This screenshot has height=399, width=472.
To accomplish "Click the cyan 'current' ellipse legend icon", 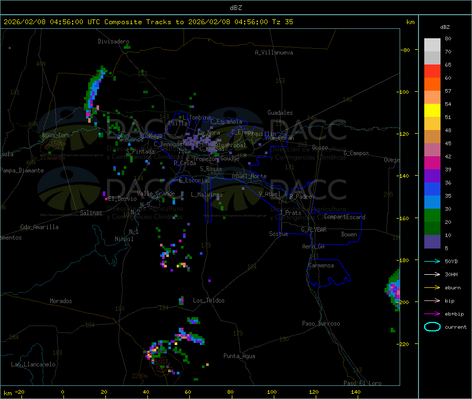I will pyautogui.click(x=432, y=327).
